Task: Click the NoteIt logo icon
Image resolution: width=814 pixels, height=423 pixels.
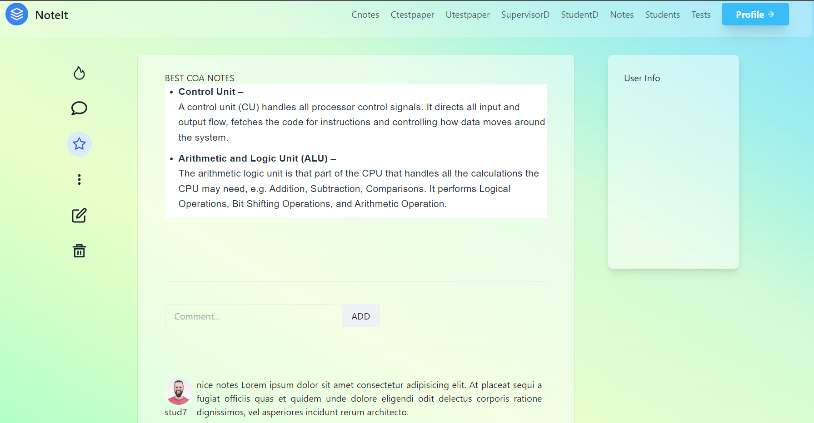Action: point(16,14)
